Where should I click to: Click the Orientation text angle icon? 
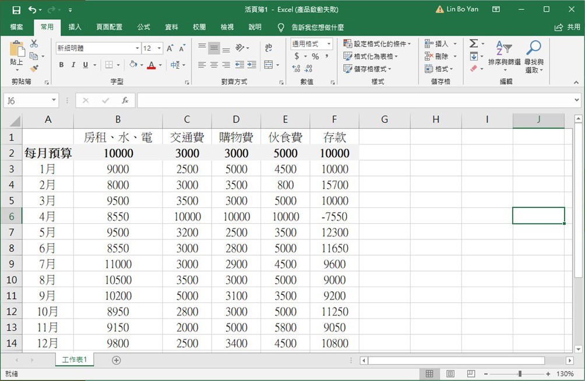pyautogui.click(x=239, y=47)
